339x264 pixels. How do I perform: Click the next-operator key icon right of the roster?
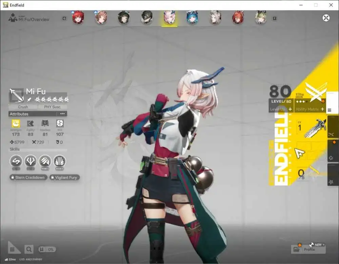coord(275,19)
